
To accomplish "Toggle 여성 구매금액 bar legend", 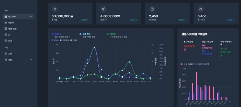I will 188,64.
